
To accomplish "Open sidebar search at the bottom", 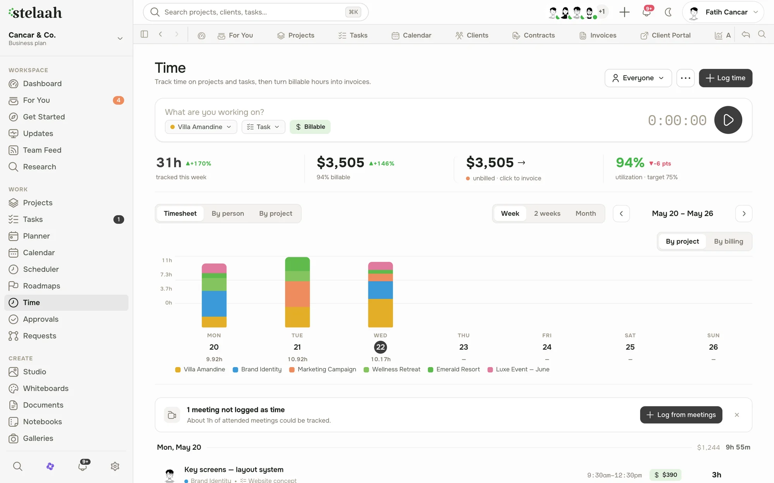I will pyautogui.click(x=17, y=466).
